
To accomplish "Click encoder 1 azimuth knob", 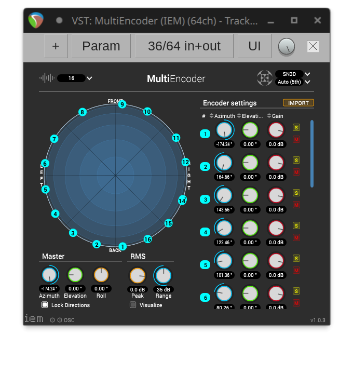I will tap(224, 130).
